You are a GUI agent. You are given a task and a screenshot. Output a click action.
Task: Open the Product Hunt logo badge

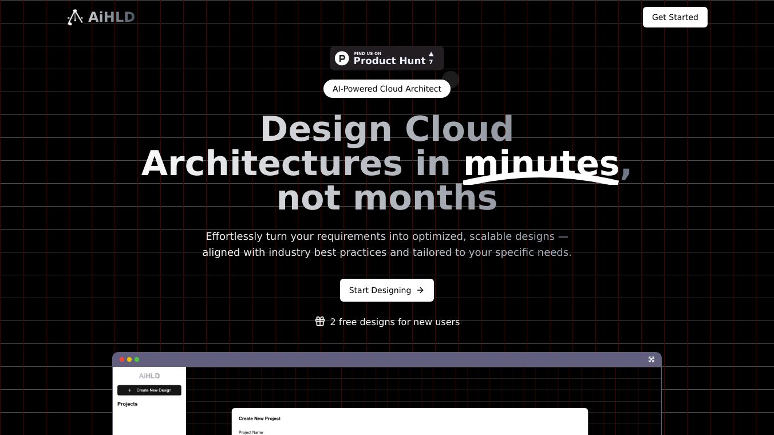(387, 58)
